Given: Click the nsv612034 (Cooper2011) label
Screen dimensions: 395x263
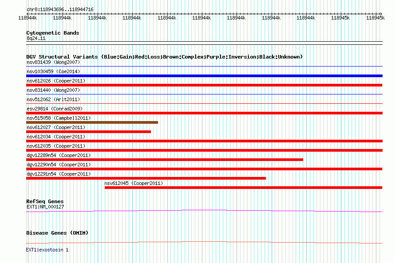Looking at the screenshot, I should click(x=56, y=137).
